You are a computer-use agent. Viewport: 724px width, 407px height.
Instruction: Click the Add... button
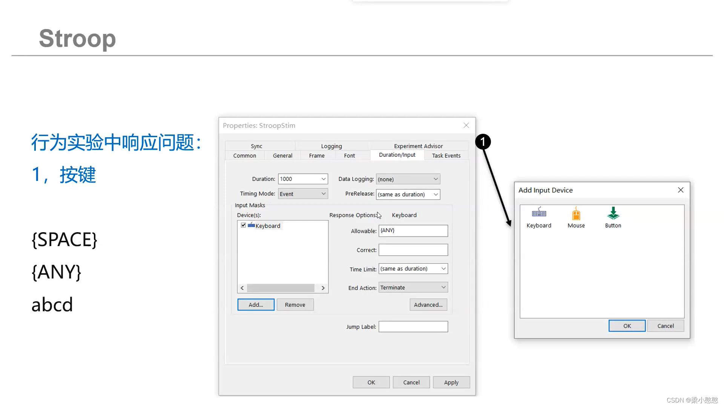pyautogui.click(x=256, y=305)
